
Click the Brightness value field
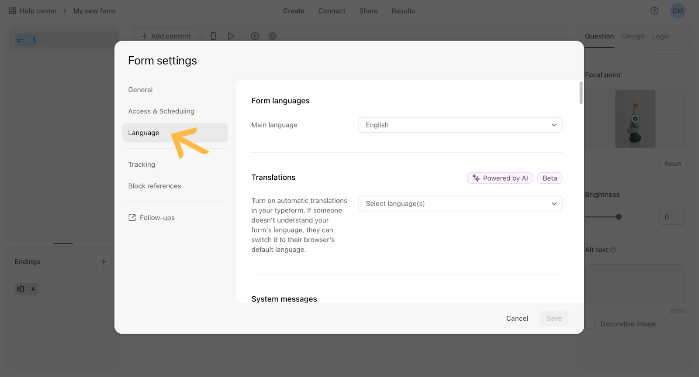click(x=672, y=217)
